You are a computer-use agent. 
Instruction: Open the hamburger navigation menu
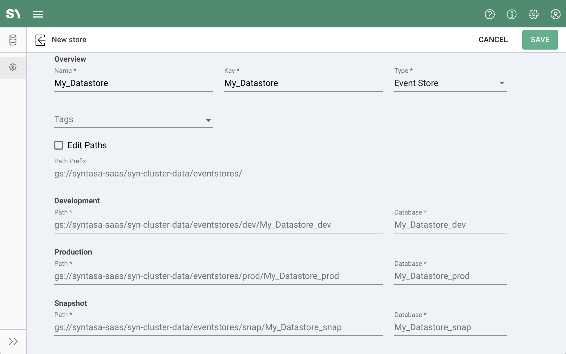[38, 14]
